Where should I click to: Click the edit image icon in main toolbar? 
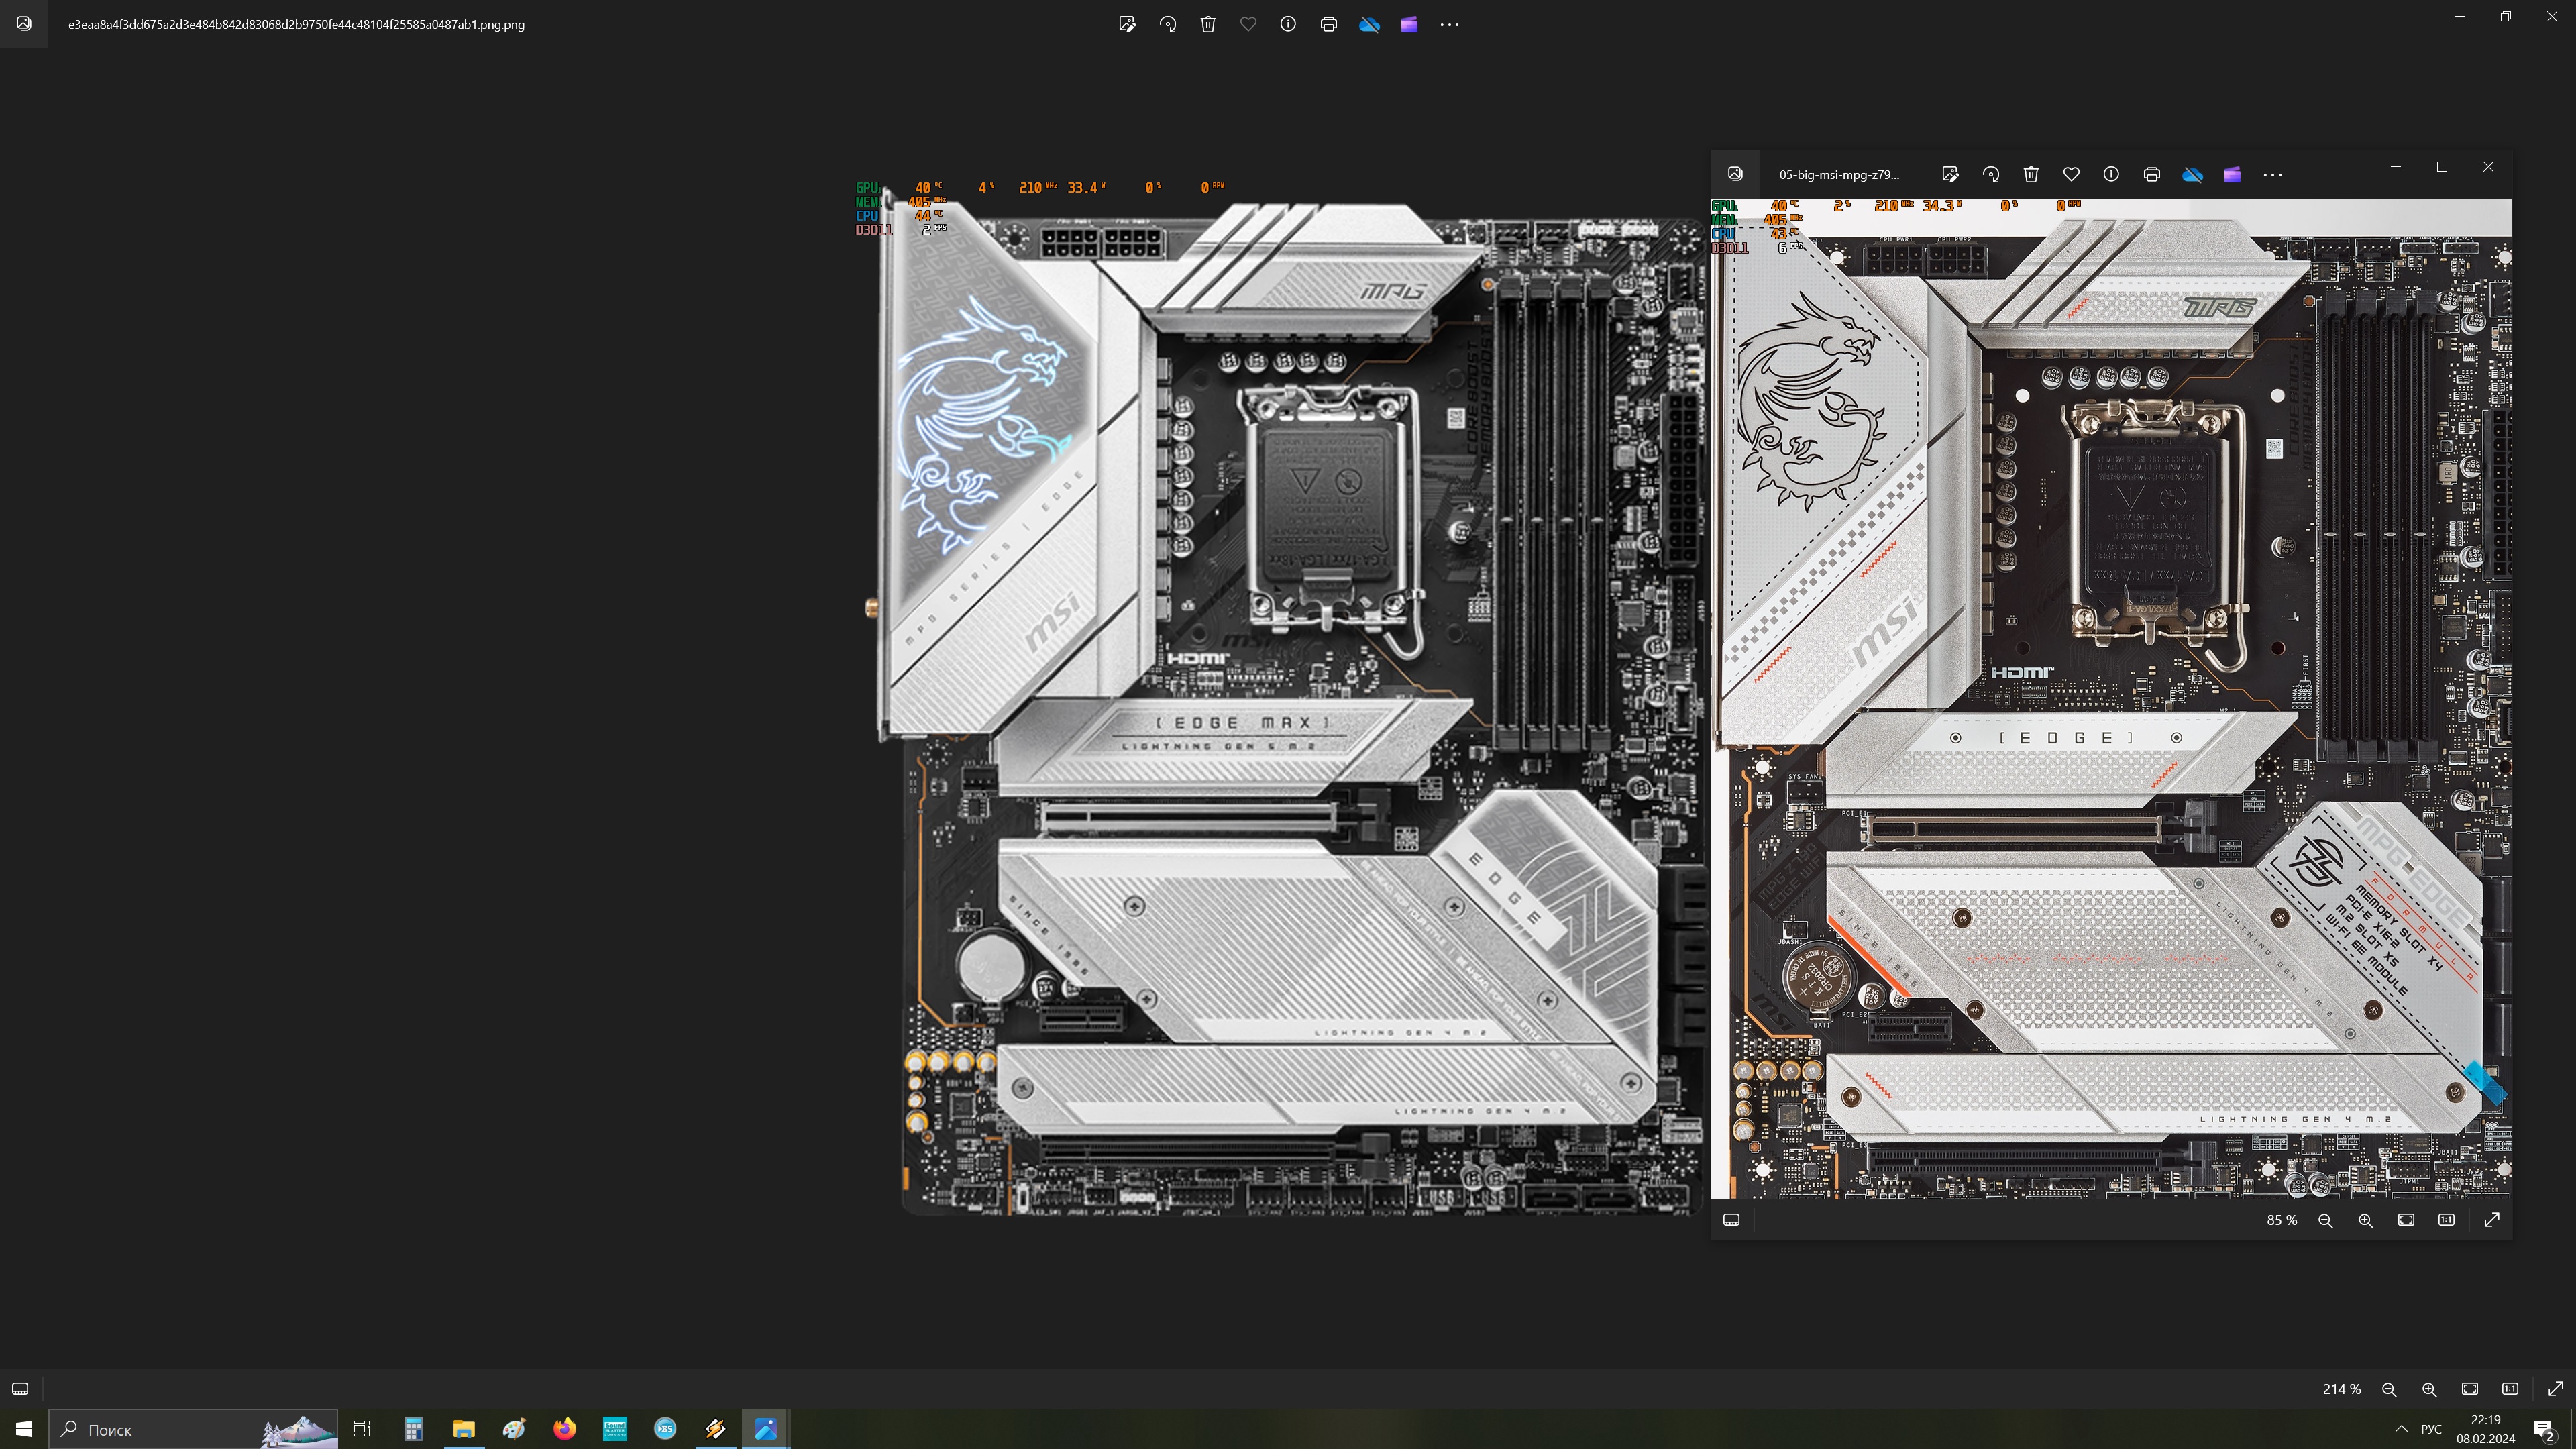tap(1127, 24)
